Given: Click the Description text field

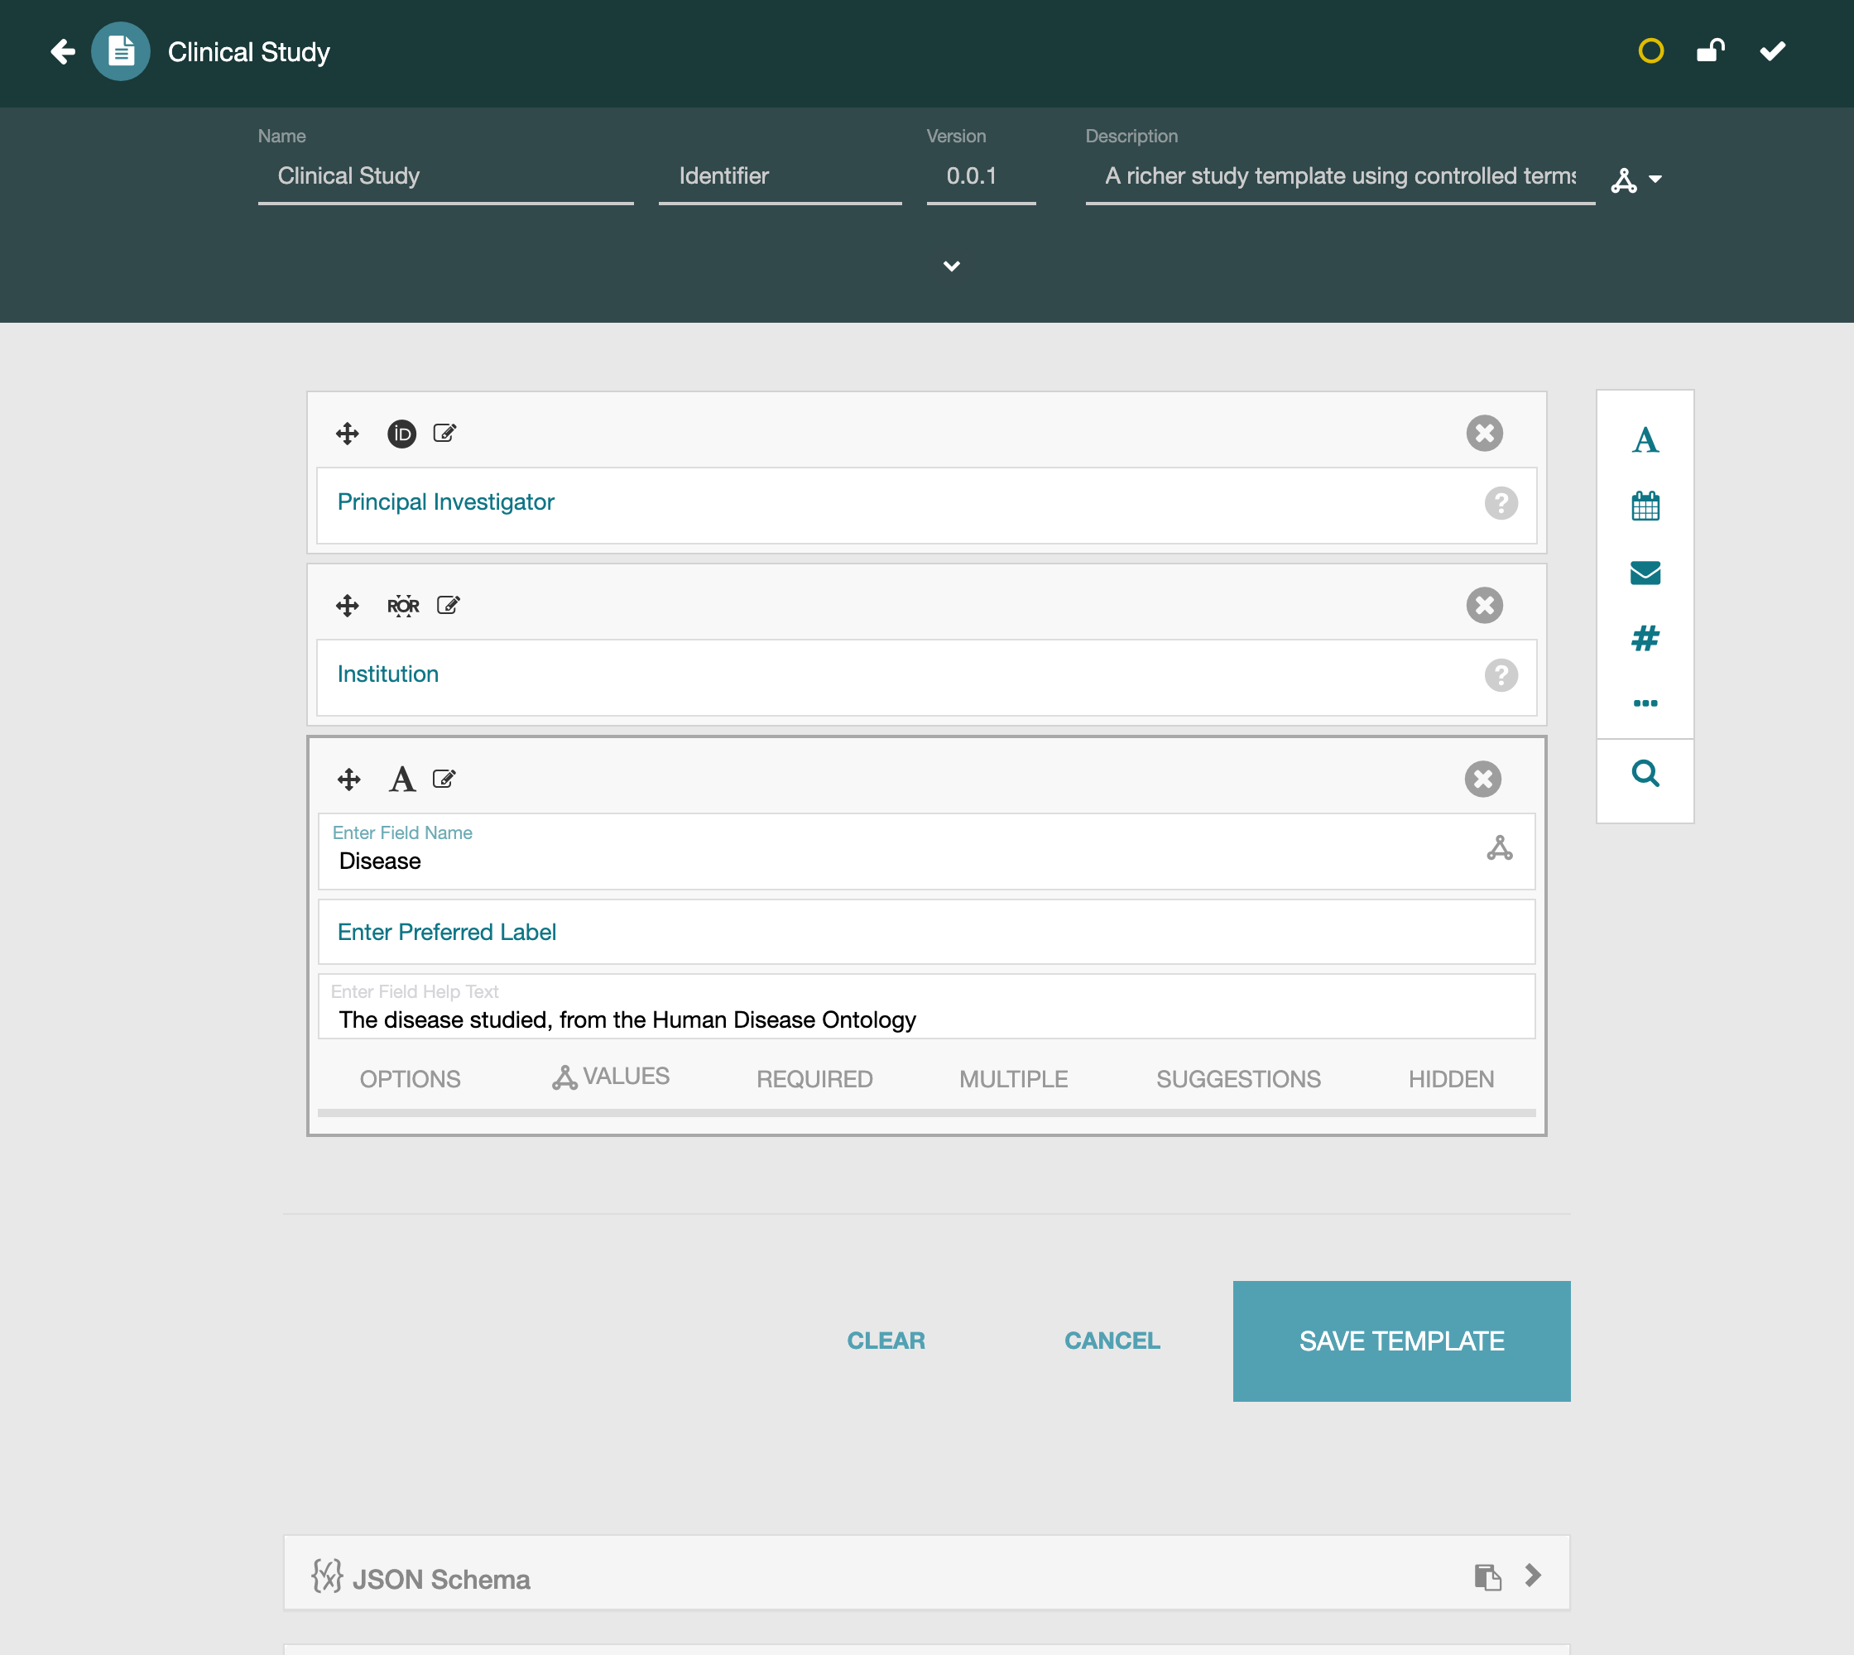Looking at the screenshot, I should 1339,176.
